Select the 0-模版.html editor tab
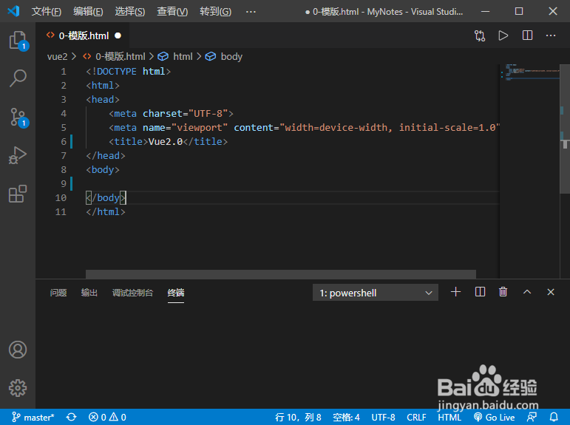 (84, 35)
